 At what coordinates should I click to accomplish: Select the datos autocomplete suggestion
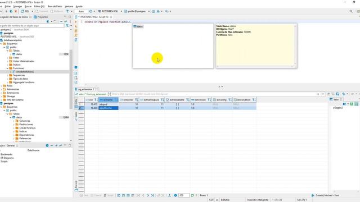(x=138, y=26)
